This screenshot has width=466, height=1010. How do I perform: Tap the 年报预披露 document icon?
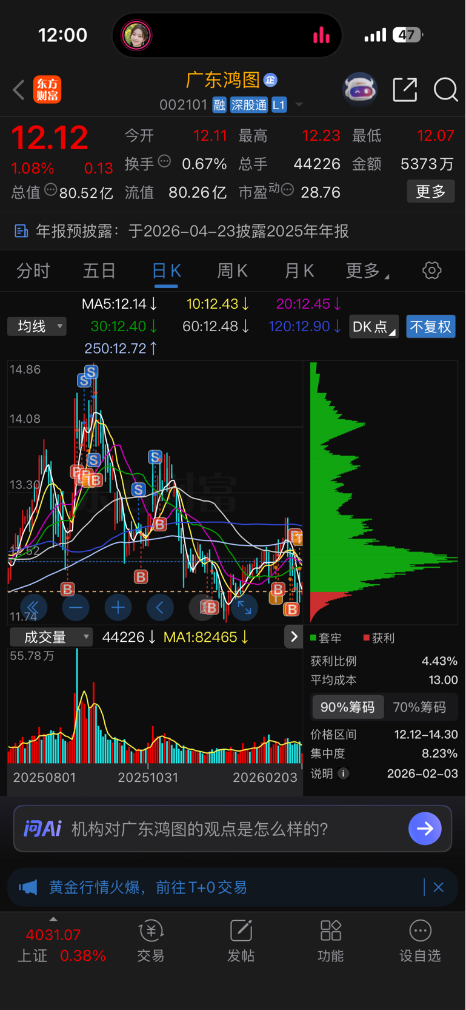tap(21, 231)
